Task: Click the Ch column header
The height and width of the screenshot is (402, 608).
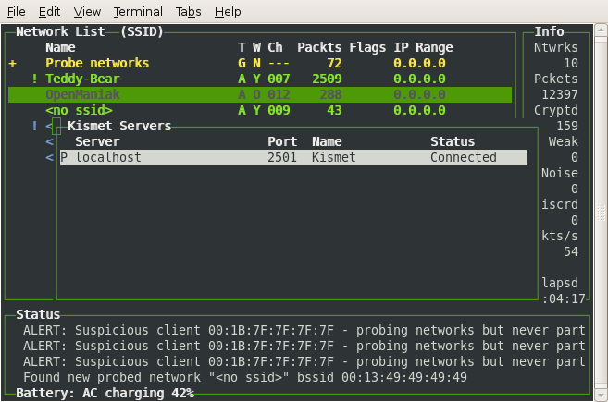Action: [275, 47]
